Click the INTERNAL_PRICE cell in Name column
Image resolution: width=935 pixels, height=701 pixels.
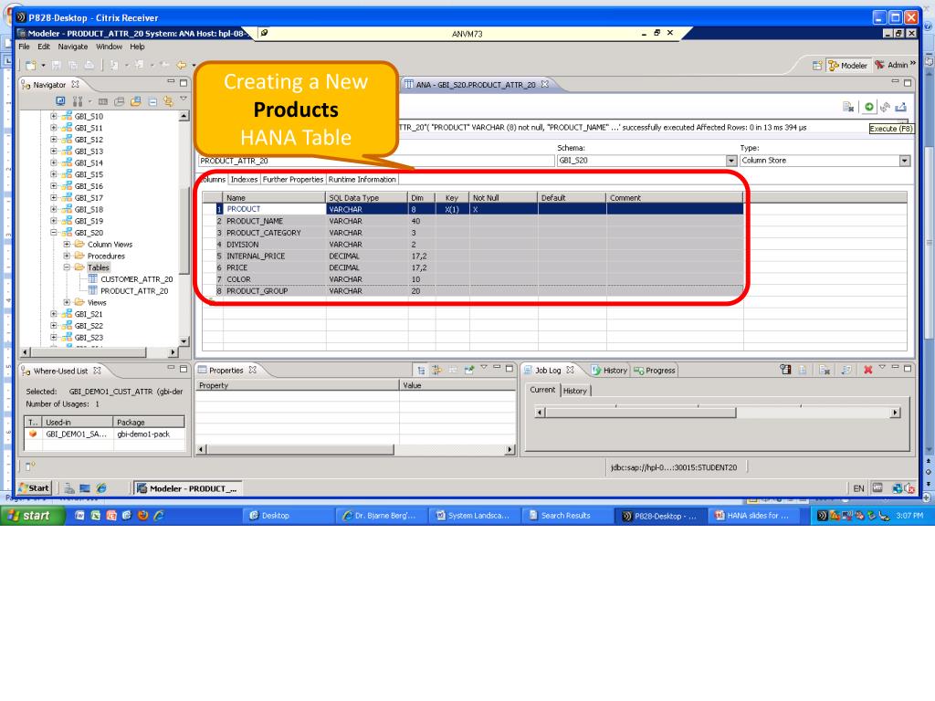[274, 256]
